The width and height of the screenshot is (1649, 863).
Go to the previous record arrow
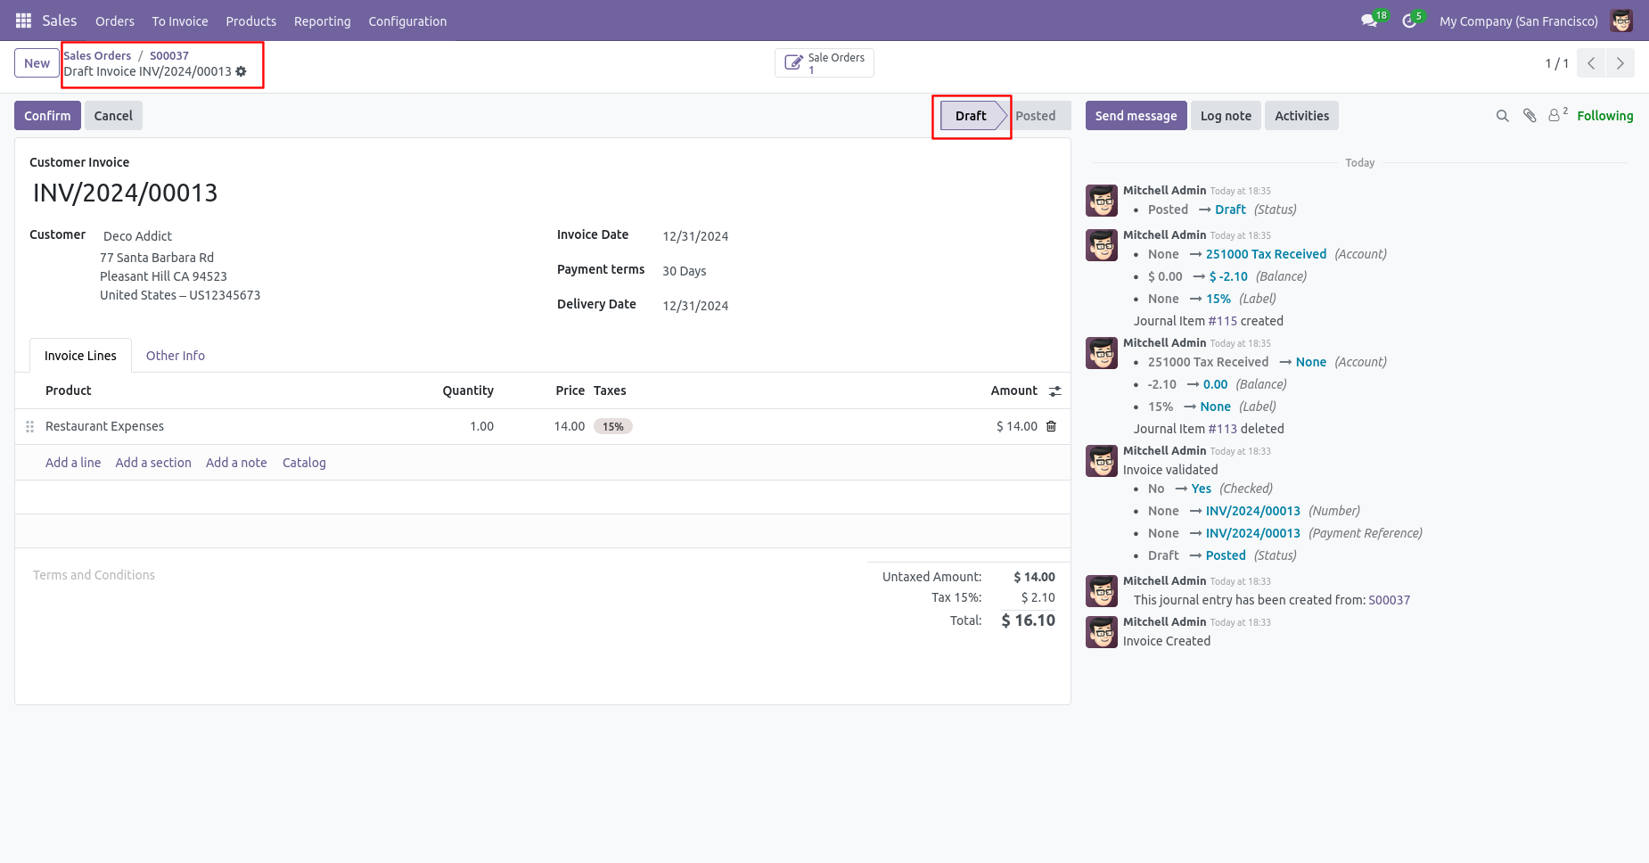point(1591,63)
